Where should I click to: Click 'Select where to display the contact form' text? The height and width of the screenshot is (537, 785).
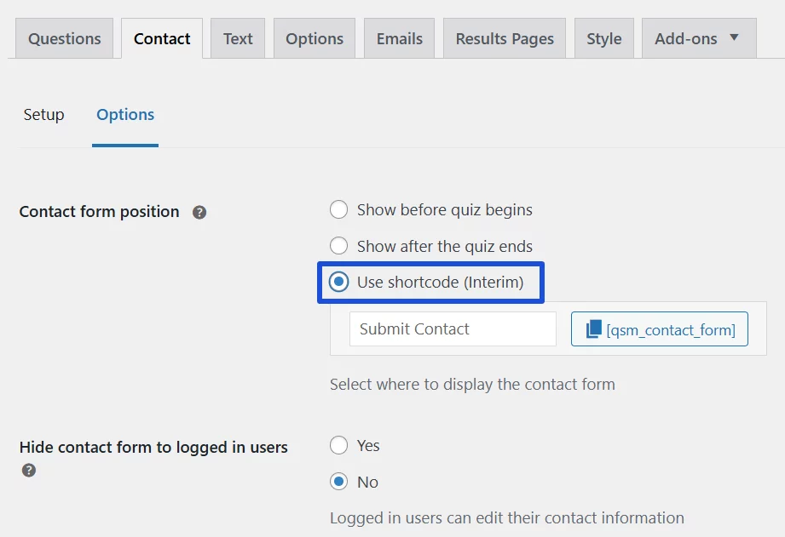coord(472,385)
